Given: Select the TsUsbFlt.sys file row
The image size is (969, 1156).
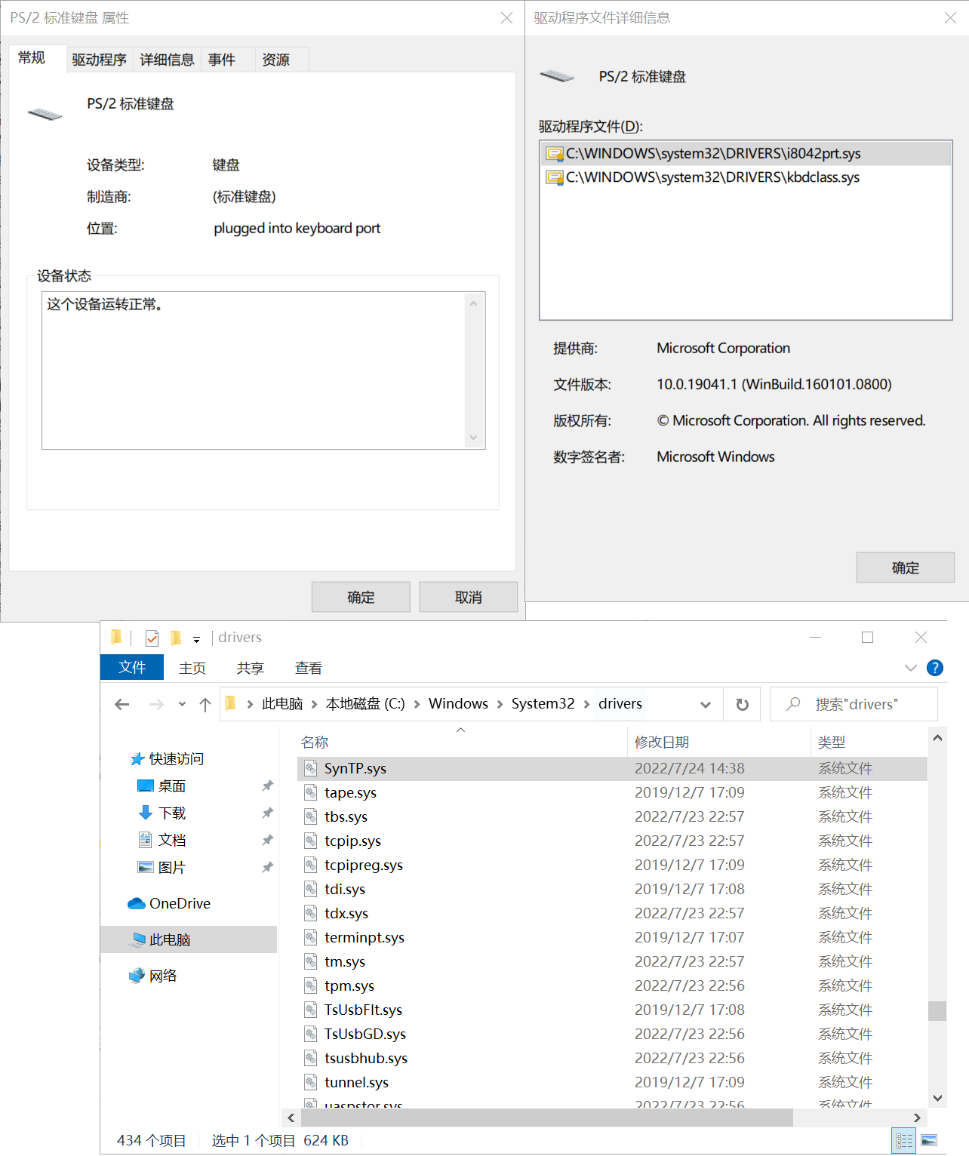Looking at the screenshot, I should tap(612, 1010).
